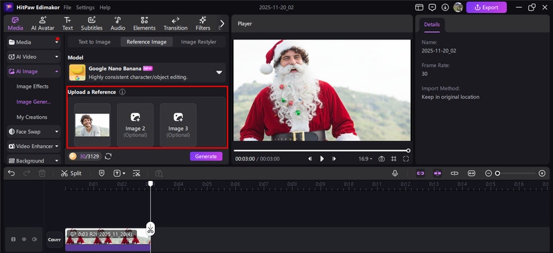
Task: Add an optional Image 2 reference
Action: (x=135, y=125)
